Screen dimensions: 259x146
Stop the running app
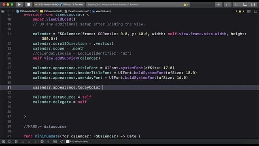(x=29, y=4)
